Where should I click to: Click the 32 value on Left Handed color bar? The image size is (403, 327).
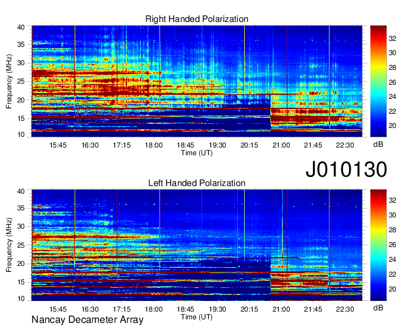point(392,200)
